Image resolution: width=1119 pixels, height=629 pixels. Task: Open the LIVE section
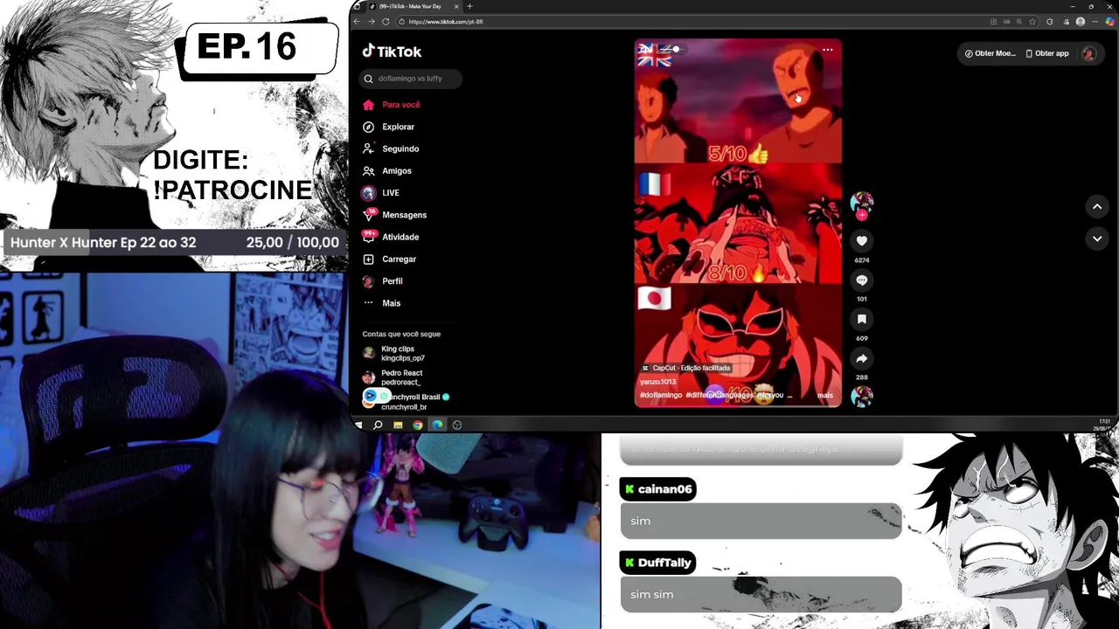[381, 193]
